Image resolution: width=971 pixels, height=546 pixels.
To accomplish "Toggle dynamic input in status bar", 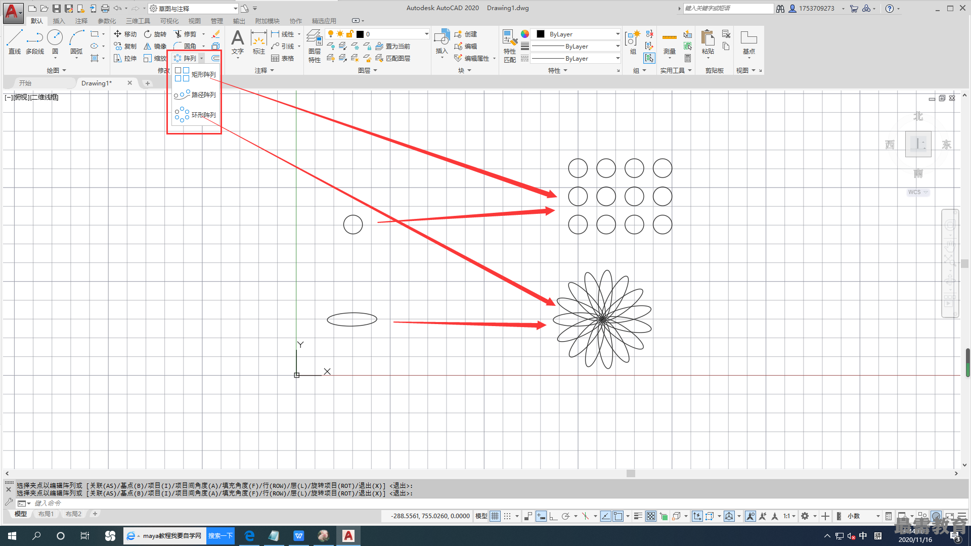I will tap(541, 516).
